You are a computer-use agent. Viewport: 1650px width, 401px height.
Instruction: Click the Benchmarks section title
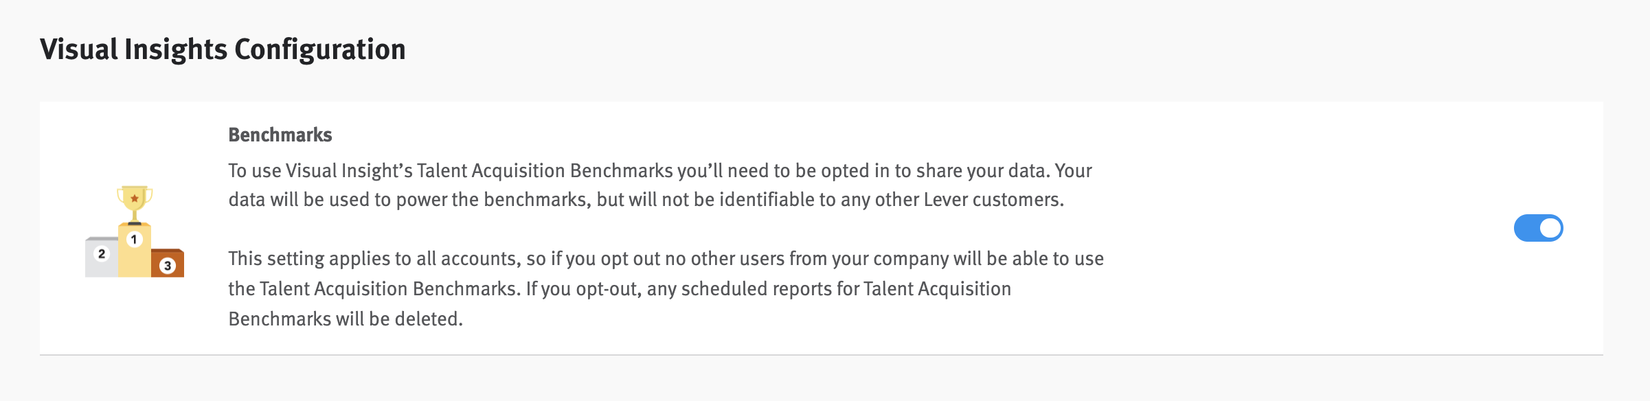click(x=280, y=135)
